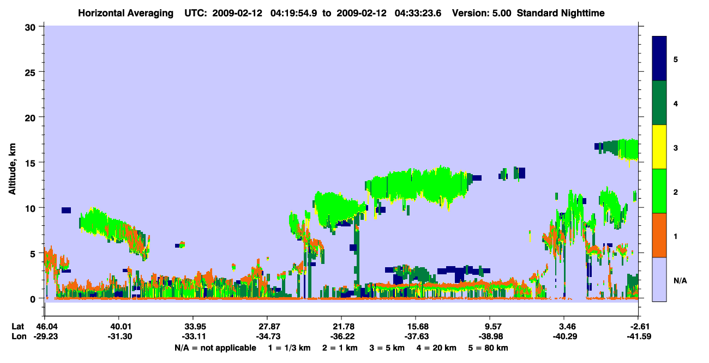Click longitude value -40.29
The height and width of the screenshot is (363, 709).
coord(564,336)
